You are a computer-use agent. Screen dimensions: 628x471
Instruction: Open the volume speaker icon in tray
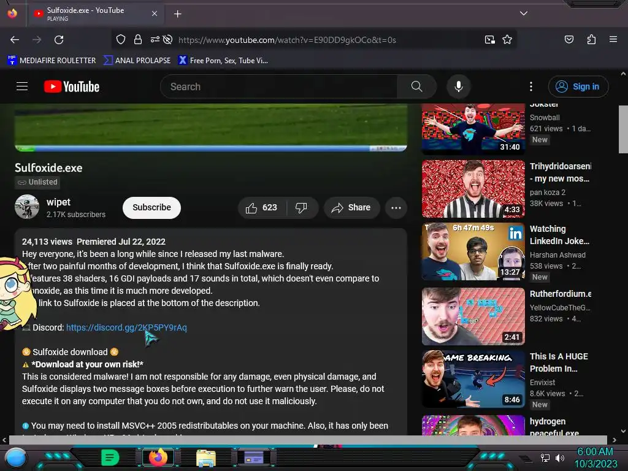point(560,458)
